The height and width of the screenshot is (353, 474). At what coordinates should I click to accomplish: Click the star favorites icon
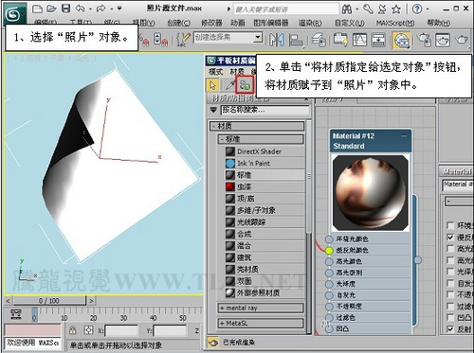coord(396,9)
